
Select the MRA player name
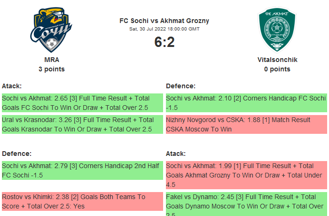[x=52, y=60]
